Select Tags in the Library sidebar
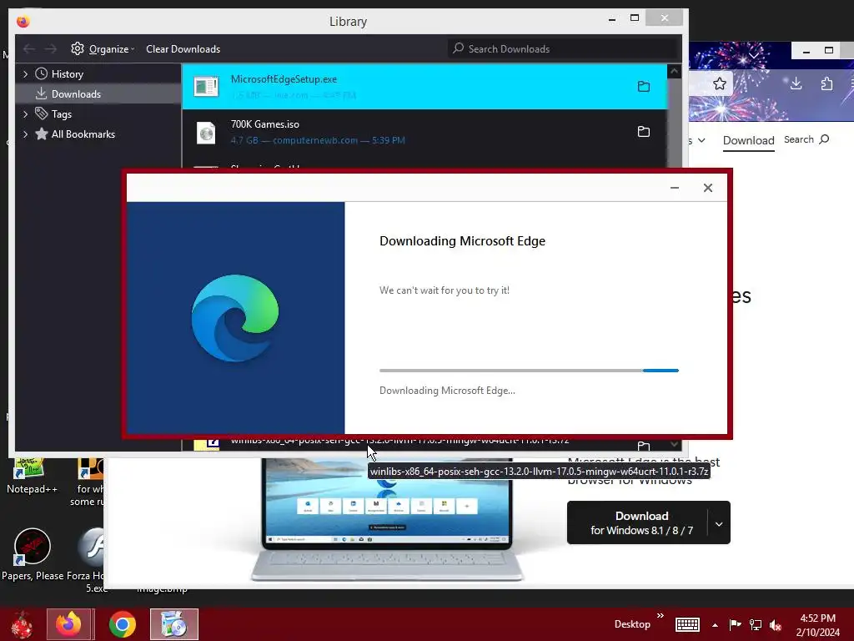Viewport: 854px width, 641px height. (62, 114)
